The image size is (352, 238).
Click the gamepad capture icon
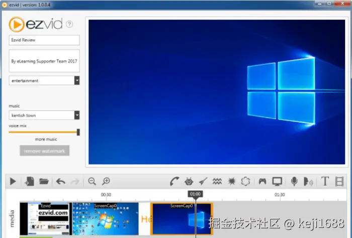pos(262,181)
